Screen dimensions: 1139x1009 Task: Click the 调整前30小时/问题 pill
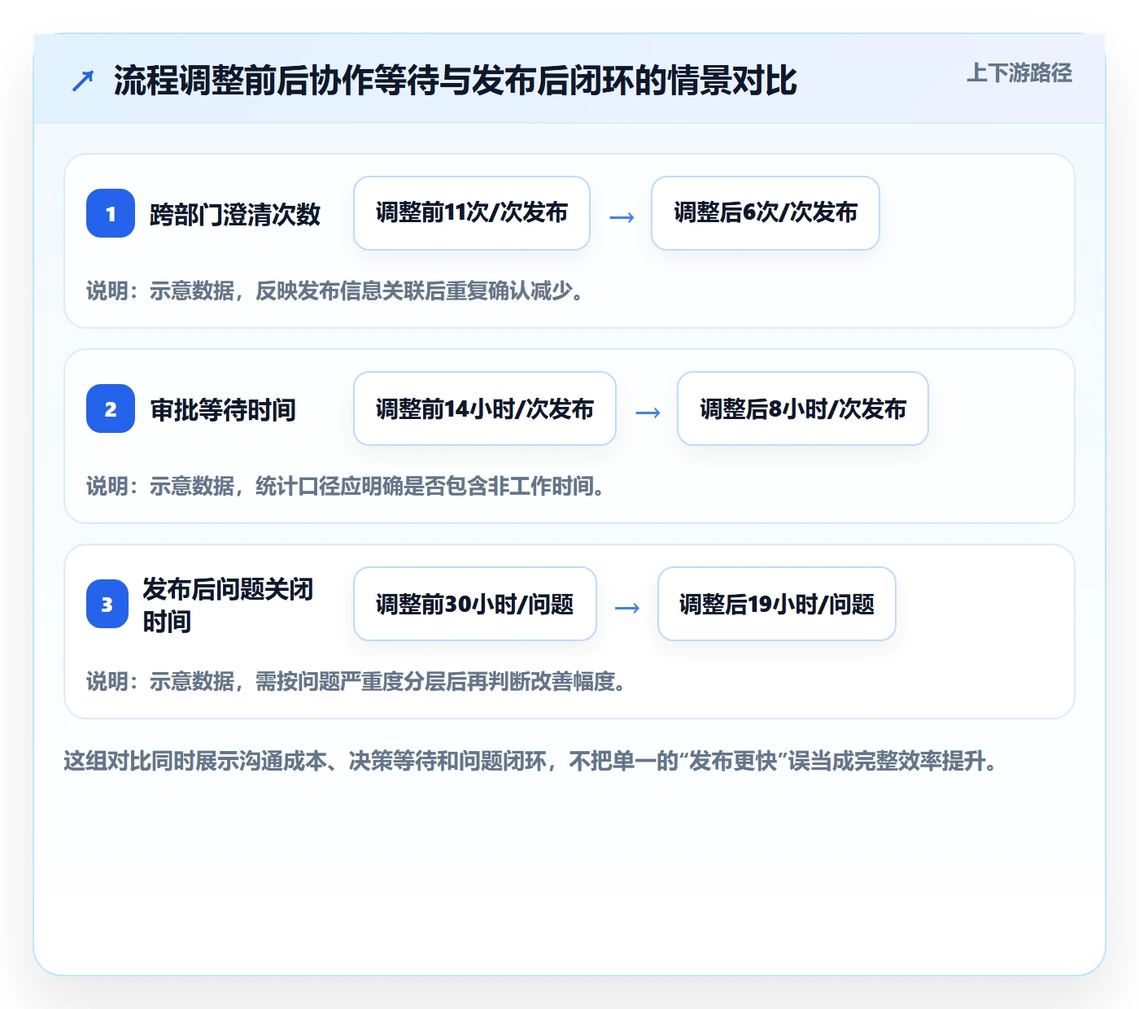point(475,604)
